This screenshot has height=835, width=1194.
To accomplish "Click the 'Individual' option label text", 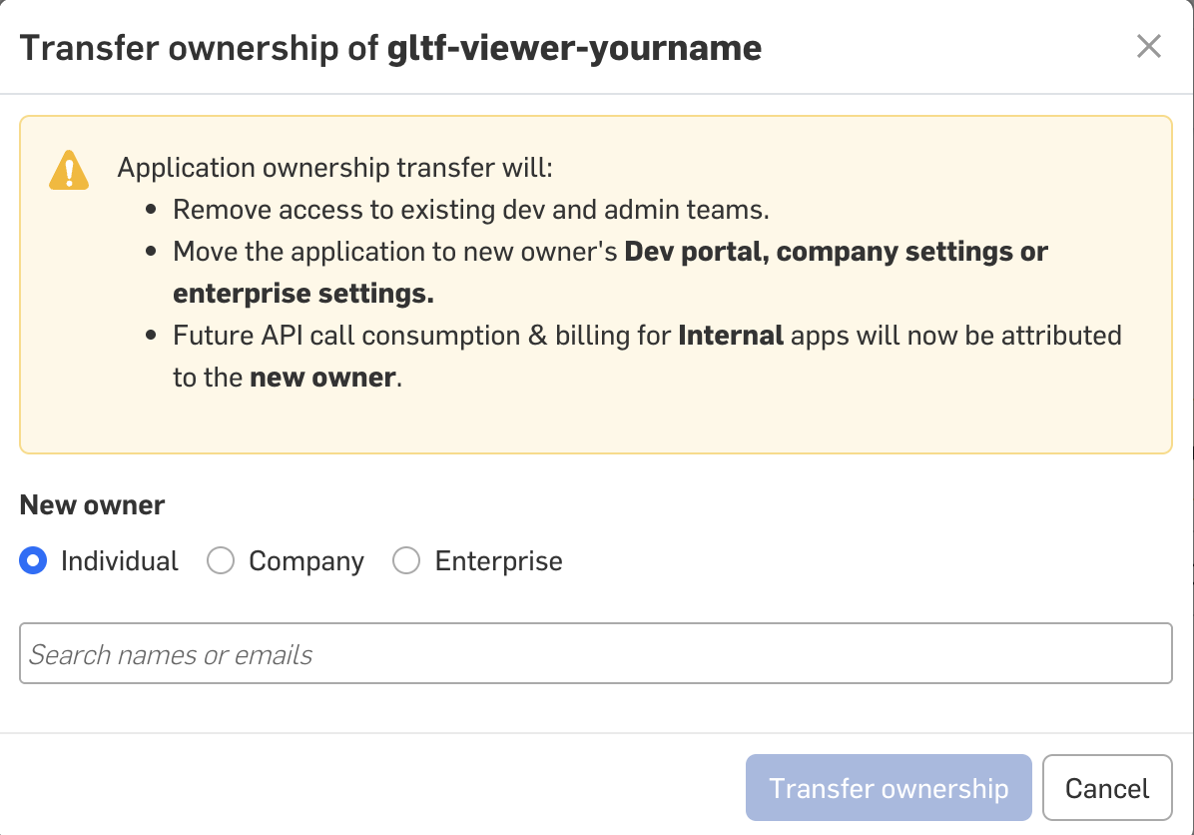I will point(120,561).
